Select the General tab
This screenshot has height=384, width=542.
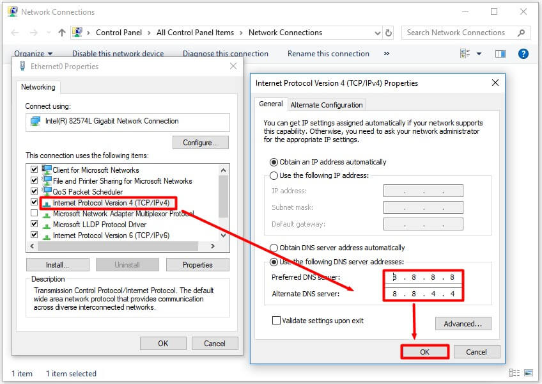click(270, 104)
